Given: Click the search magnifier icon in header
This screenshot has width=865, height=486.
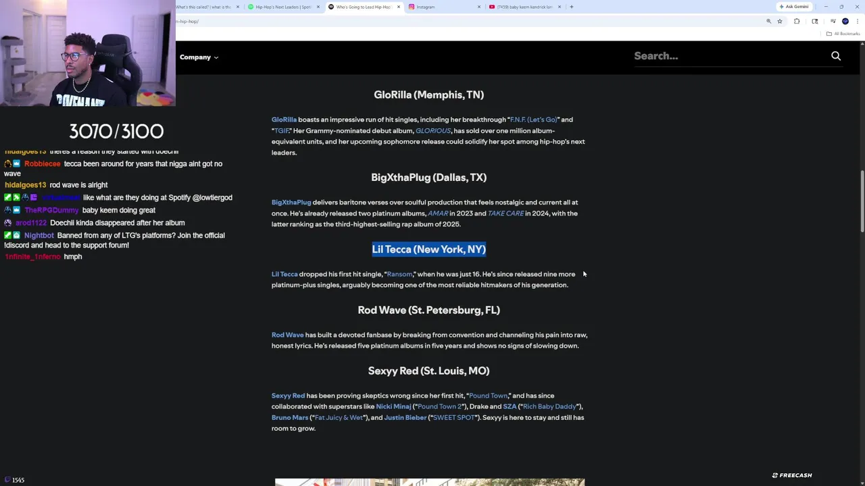Looking at the screenshot, I should (x=836, y=56).
